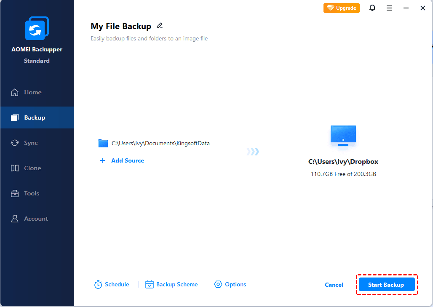The height and width of the screenshot is (307, 433).
Task: Click the destination computer monitor icon
Action: point(343,136)
